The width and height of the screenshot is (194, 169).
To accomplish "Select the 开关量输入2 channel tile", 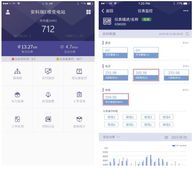I will click(146, 53).
